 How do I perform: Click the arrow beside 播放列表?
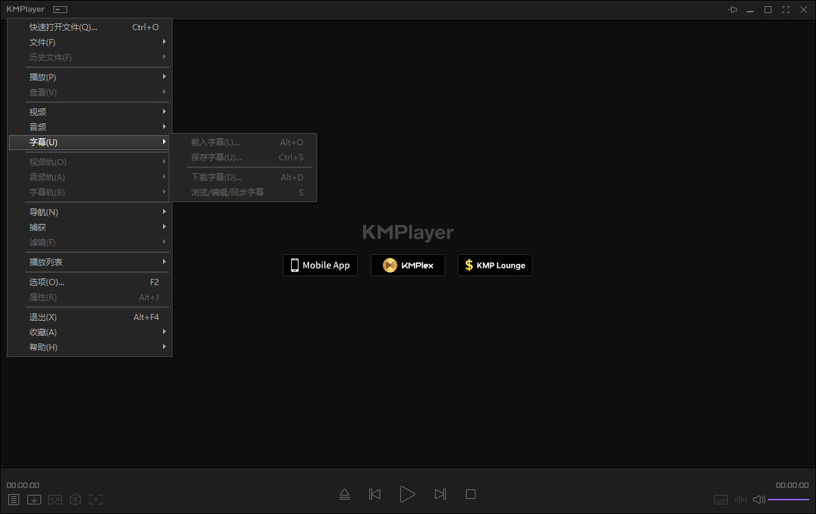tap(164, 261)
